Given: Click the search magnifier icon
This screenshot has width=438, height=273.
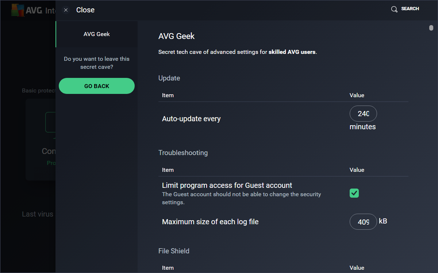Looking at the screenshot, I should [394, 9].
